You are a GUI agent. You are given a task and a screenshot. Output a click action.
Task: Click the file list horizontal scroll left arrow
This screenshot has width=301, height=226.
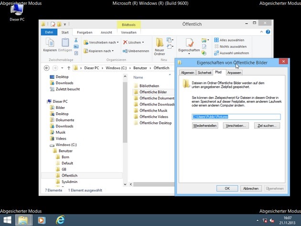click(131, 184)
